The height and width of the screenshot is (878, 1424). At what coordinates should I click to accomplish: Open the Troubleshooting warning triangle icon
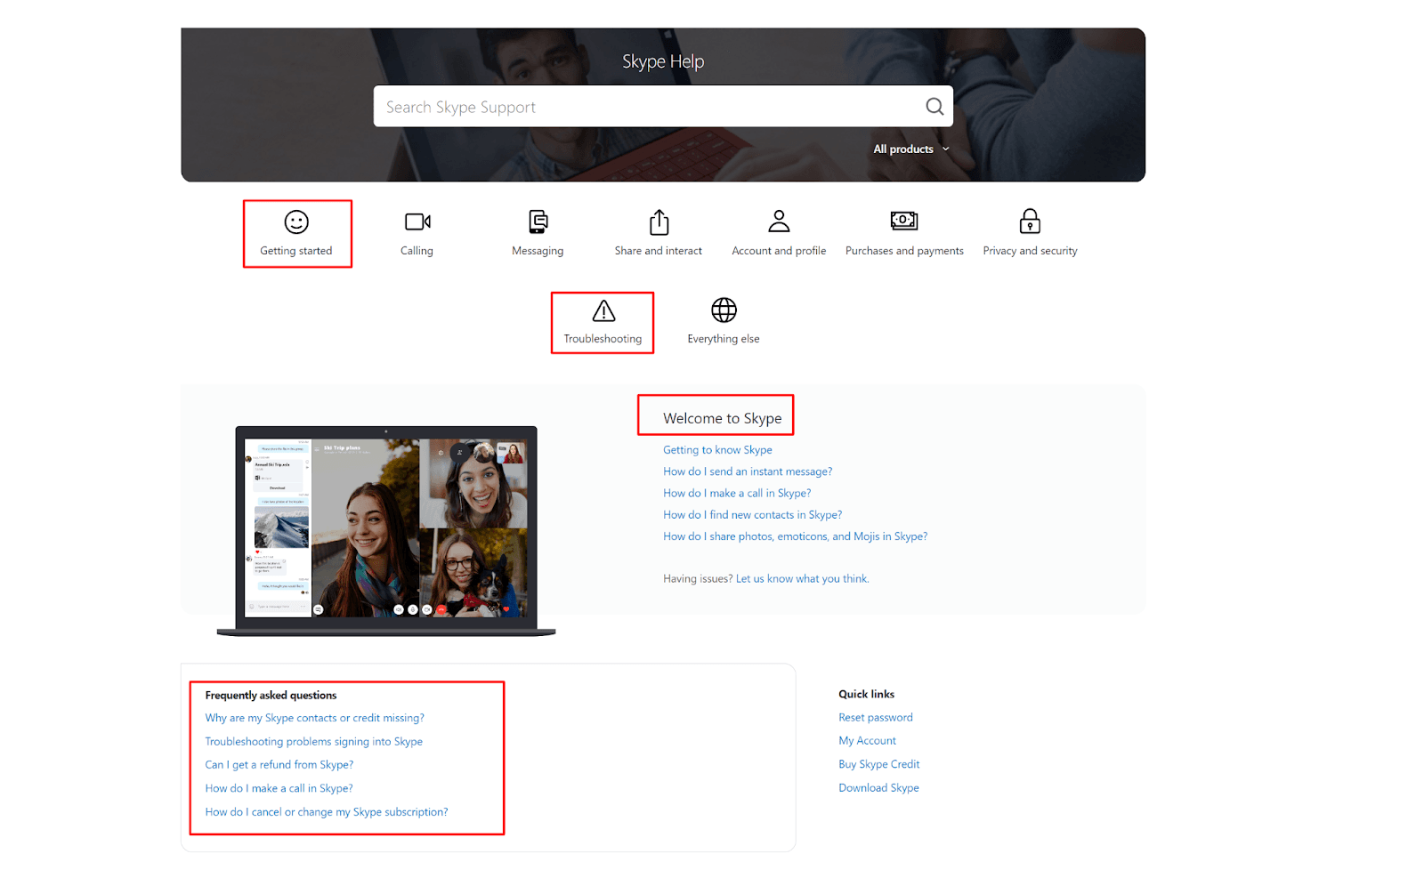(603, 311)
